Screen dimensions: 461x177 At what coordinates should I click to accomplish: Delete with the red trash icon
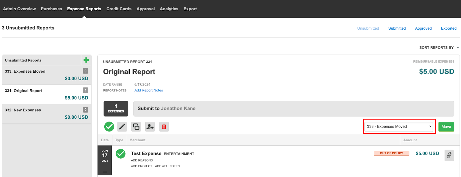pyautogui.click(x=164, y=126)
